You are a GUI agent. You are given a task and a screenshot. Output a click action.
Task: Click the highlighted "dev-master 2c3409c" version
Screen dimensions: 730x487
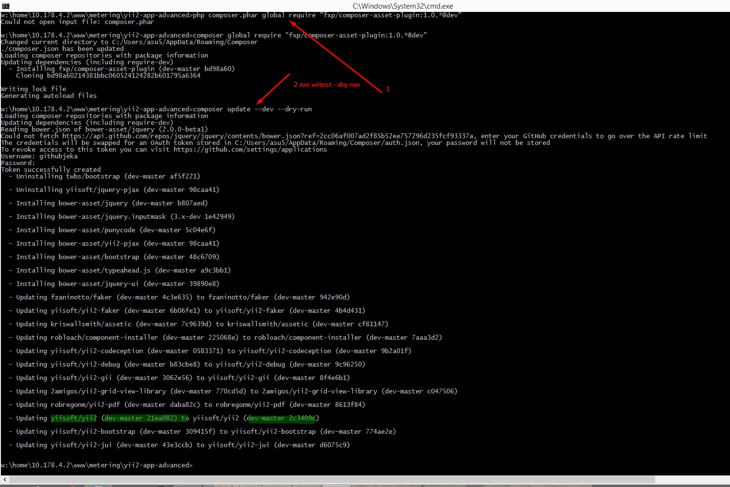pos(282,418)
